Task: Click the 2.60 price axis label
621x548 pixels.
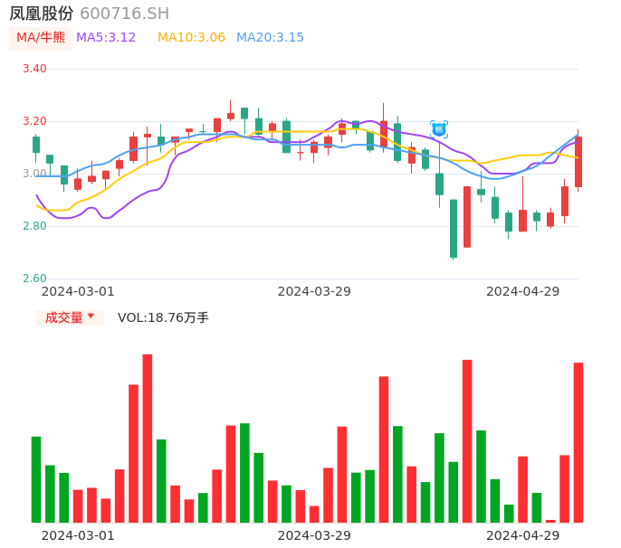Action: pyautogui.click(x=34, y=279)
